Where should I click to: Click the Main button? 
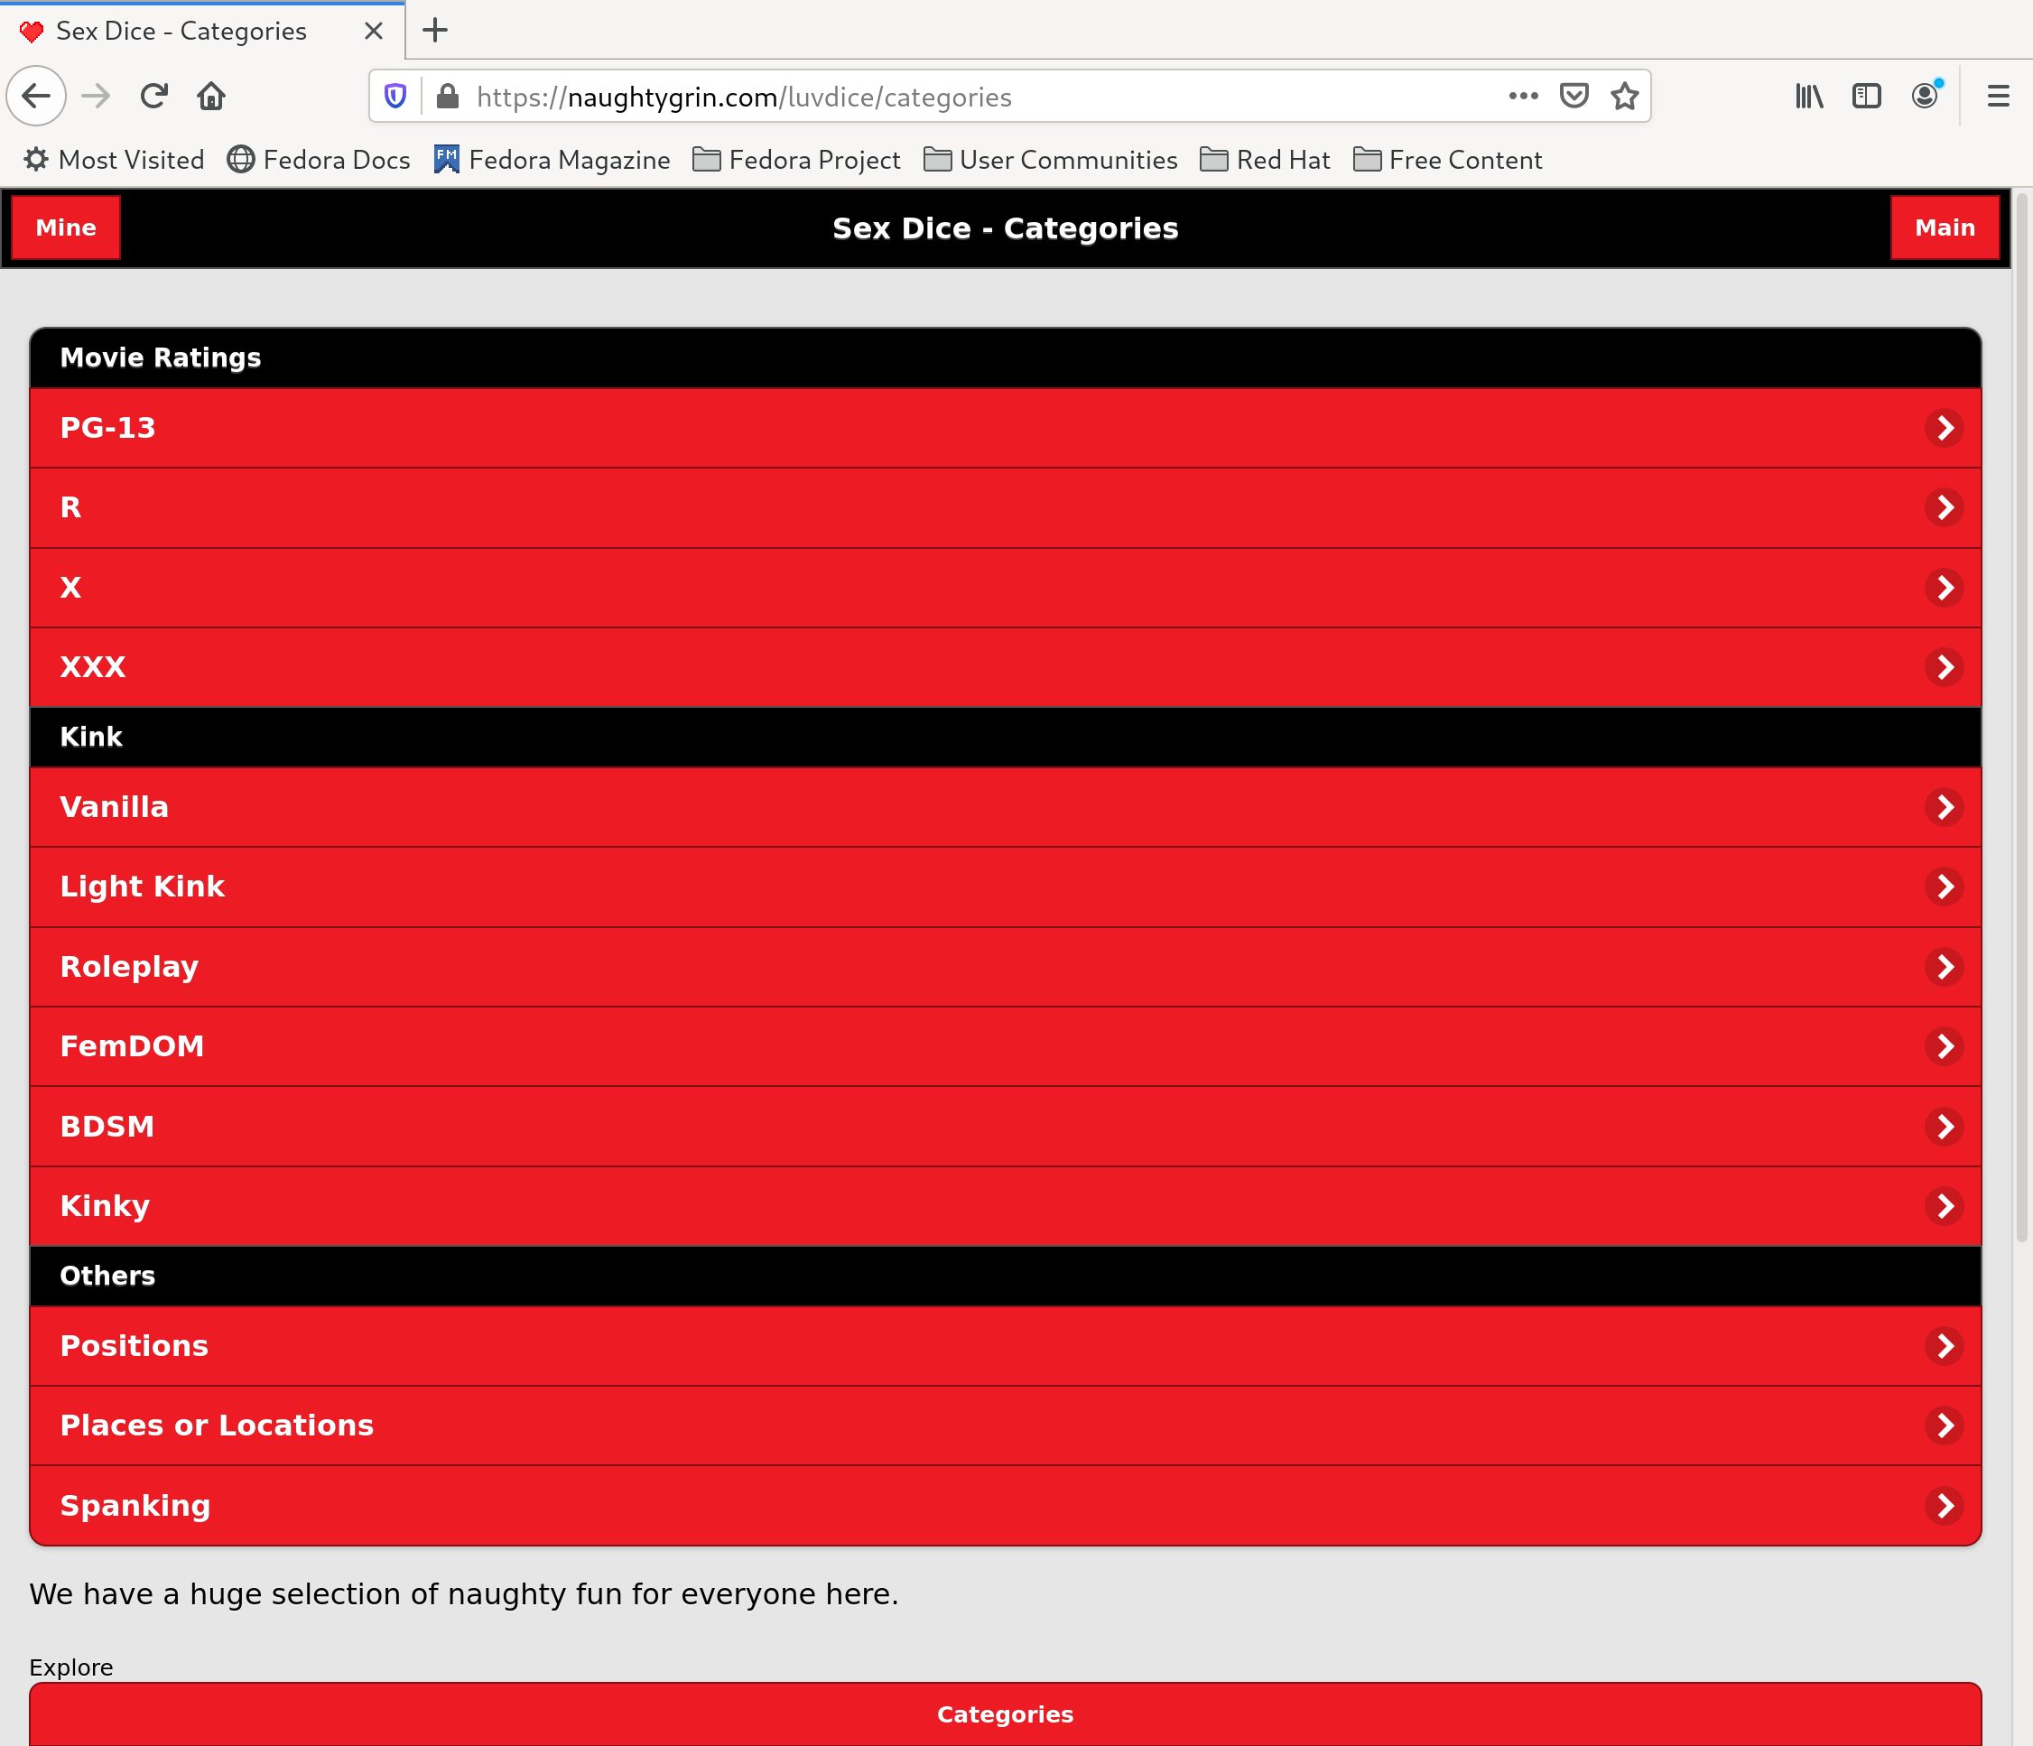[1945, 227]
